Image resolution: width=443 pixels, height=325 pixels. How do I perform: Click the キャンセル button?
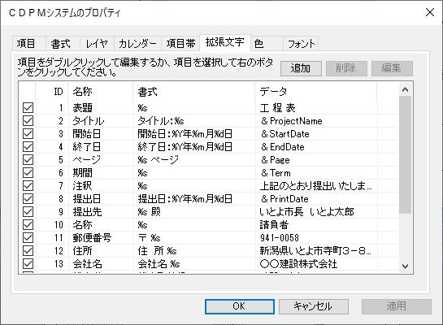point(313,306)
